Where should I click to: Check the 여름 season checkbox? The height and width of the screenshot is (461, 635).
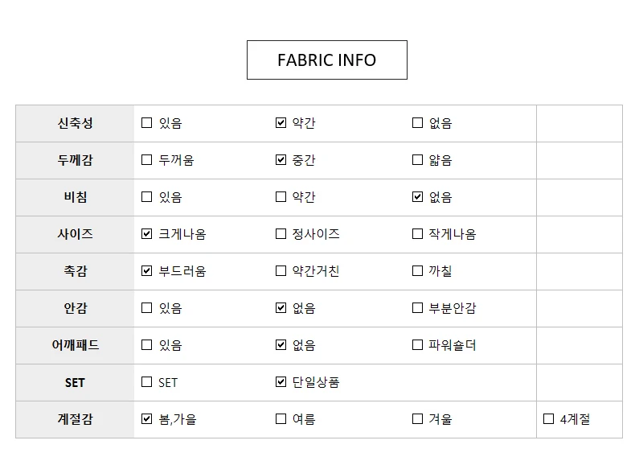pyautogui.click(x=281, y=419)
